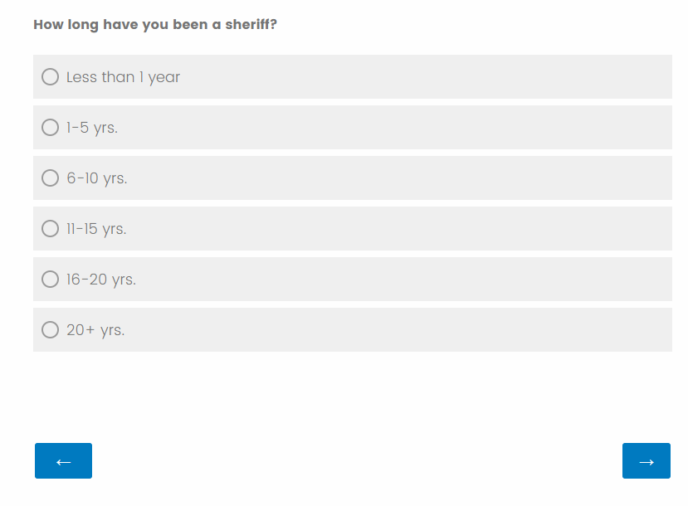Viewport: 688px width, 506px height.
Task: Click the '1-5 yrs.' label text
Action: point(92,128)
